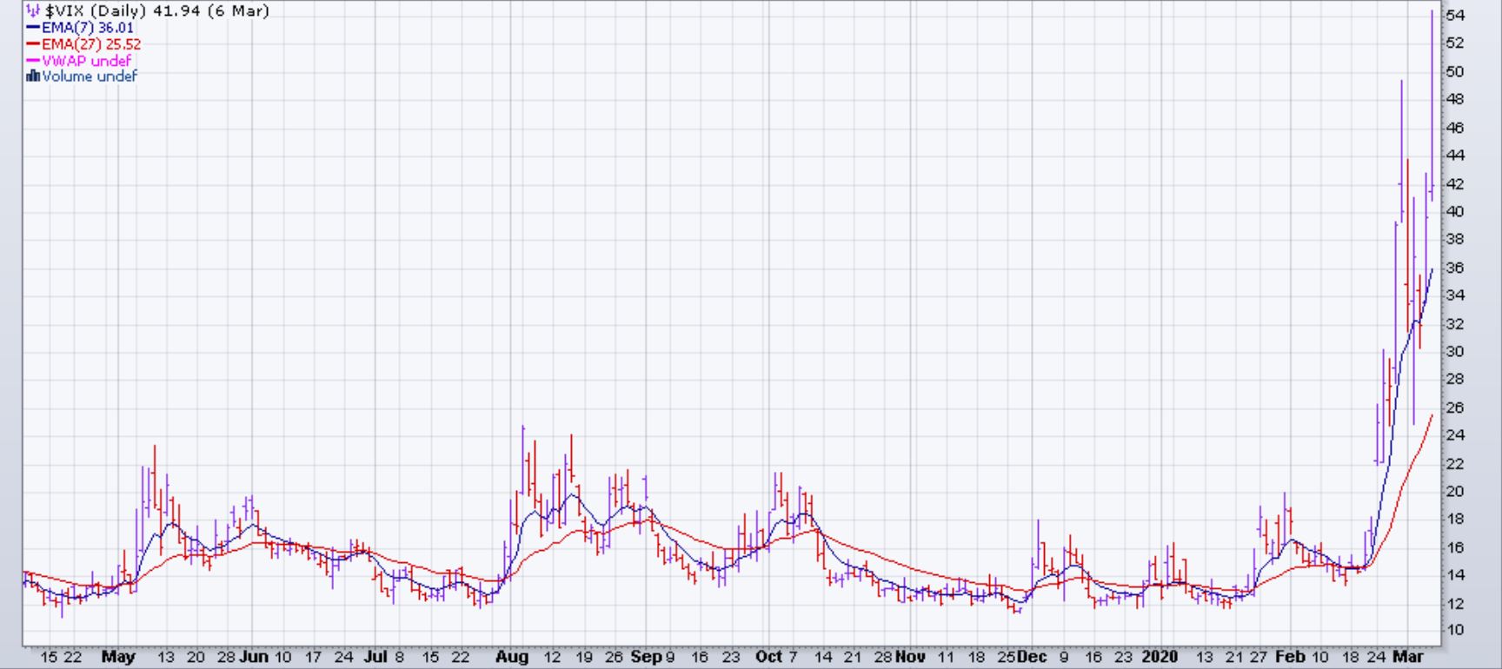Click the VWAP undef legend text
This screenshot has height=669, width=1502.
[x=86, y=61]
